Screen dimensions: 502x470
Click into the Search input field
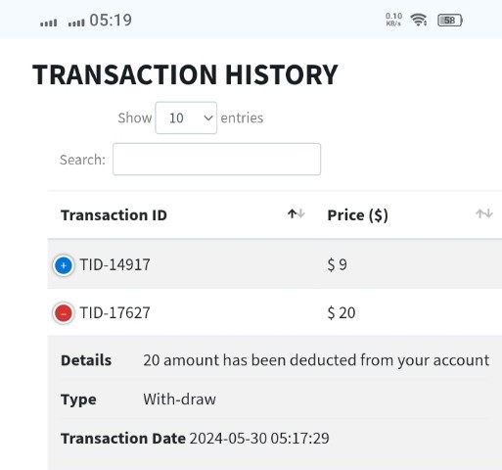(x=216, y=160)
